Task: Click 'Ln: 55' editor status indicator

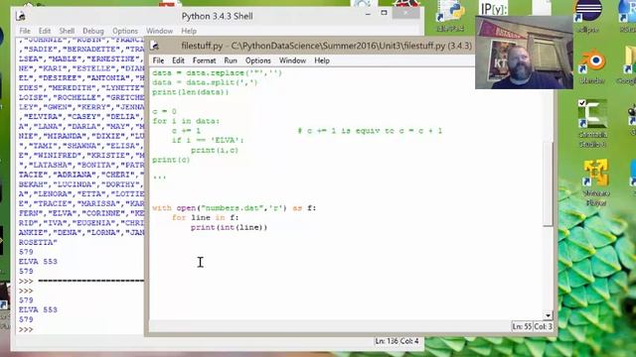Action: 522,326
